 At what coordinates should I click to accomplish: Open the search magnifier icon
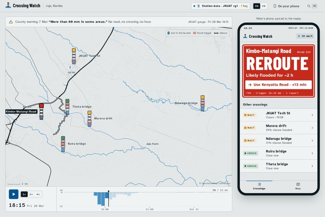click(x=308, y=6)
